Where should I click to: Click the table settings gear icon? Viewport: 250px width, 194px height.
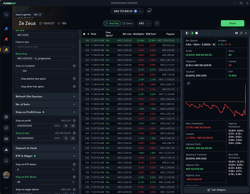[x=84, y=34]
